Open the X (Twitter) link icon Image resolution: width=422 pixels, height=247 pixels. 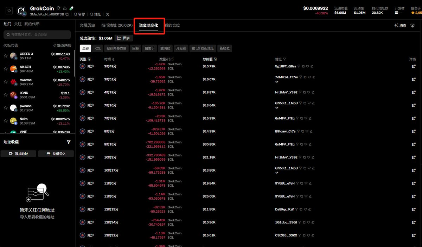(x=108, y=14)
